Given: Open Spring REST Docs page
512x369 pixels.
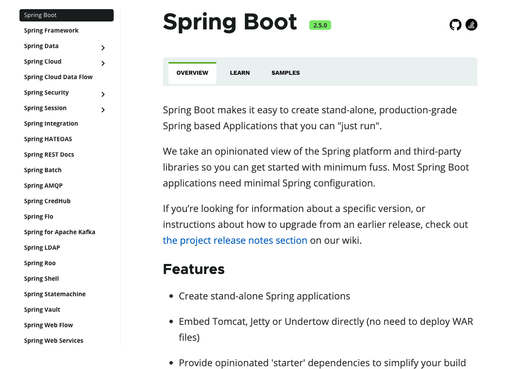Looking at the screenshot, I should [x=49, y=155].
